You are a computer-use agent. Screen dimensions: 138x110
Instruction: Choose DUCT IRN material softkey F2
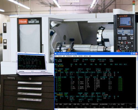[68, 106]
